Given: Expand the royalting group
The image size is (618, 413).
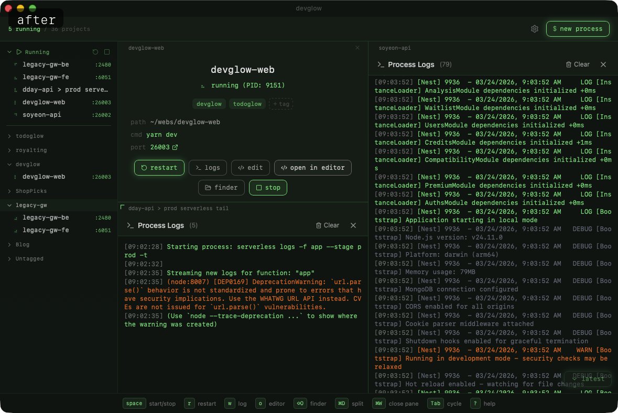Looking at the screenshot, I should [x=9, y=150].
